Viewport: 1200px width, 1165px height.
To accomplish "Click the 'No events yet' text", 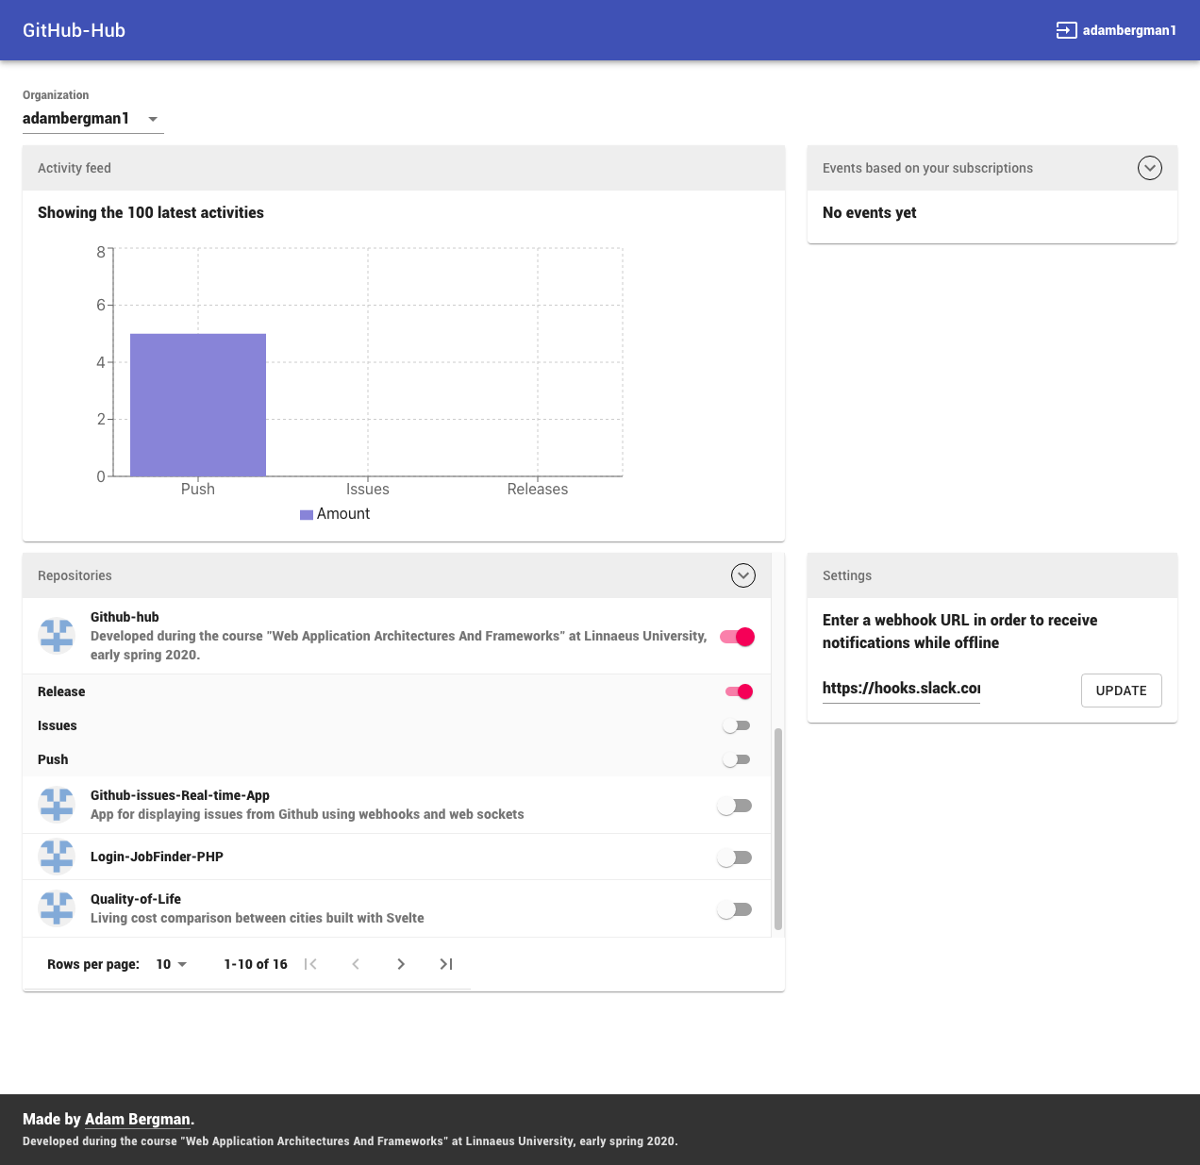I will click(x=870, y=213).
